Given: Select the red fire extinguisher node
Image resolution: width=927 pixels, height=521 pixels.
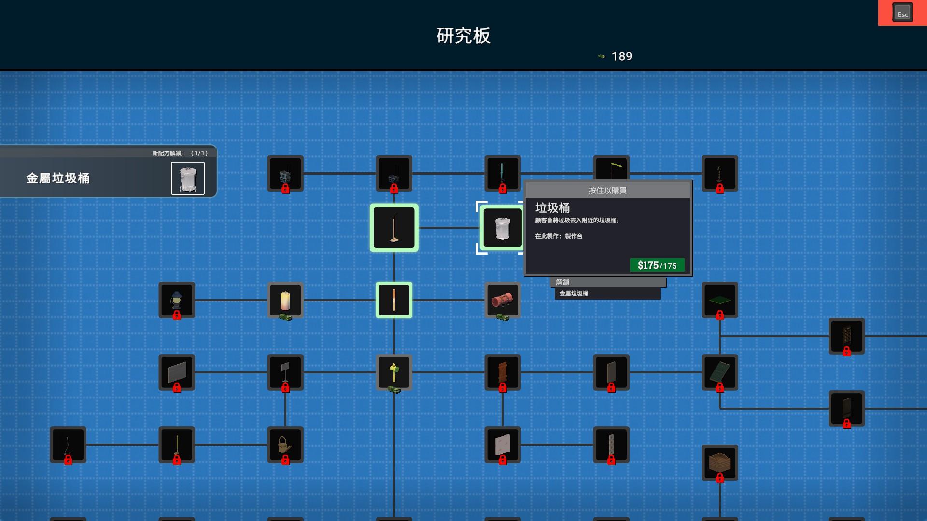Looking at the screenshot, I should (x=502, y=300).
